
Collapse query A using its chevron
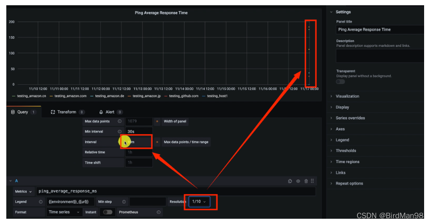click(11, 181)
